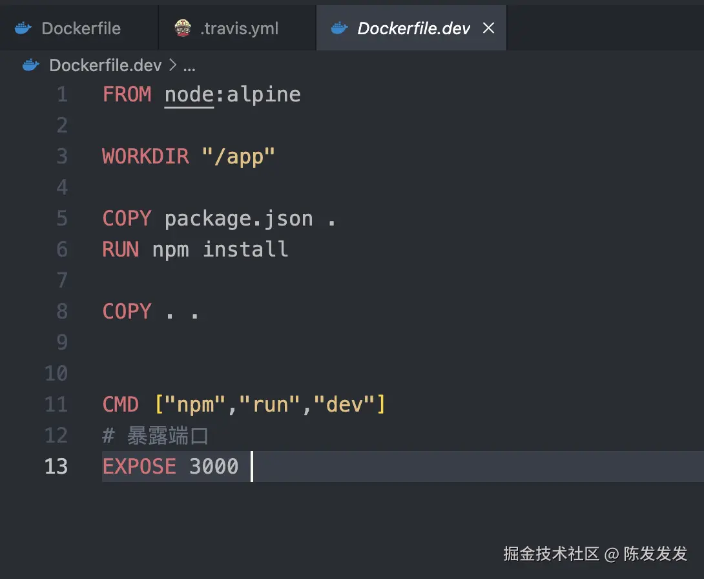704x579 pixels.
Task: Click the underlined node image name
Action: [x=189, y=94]
